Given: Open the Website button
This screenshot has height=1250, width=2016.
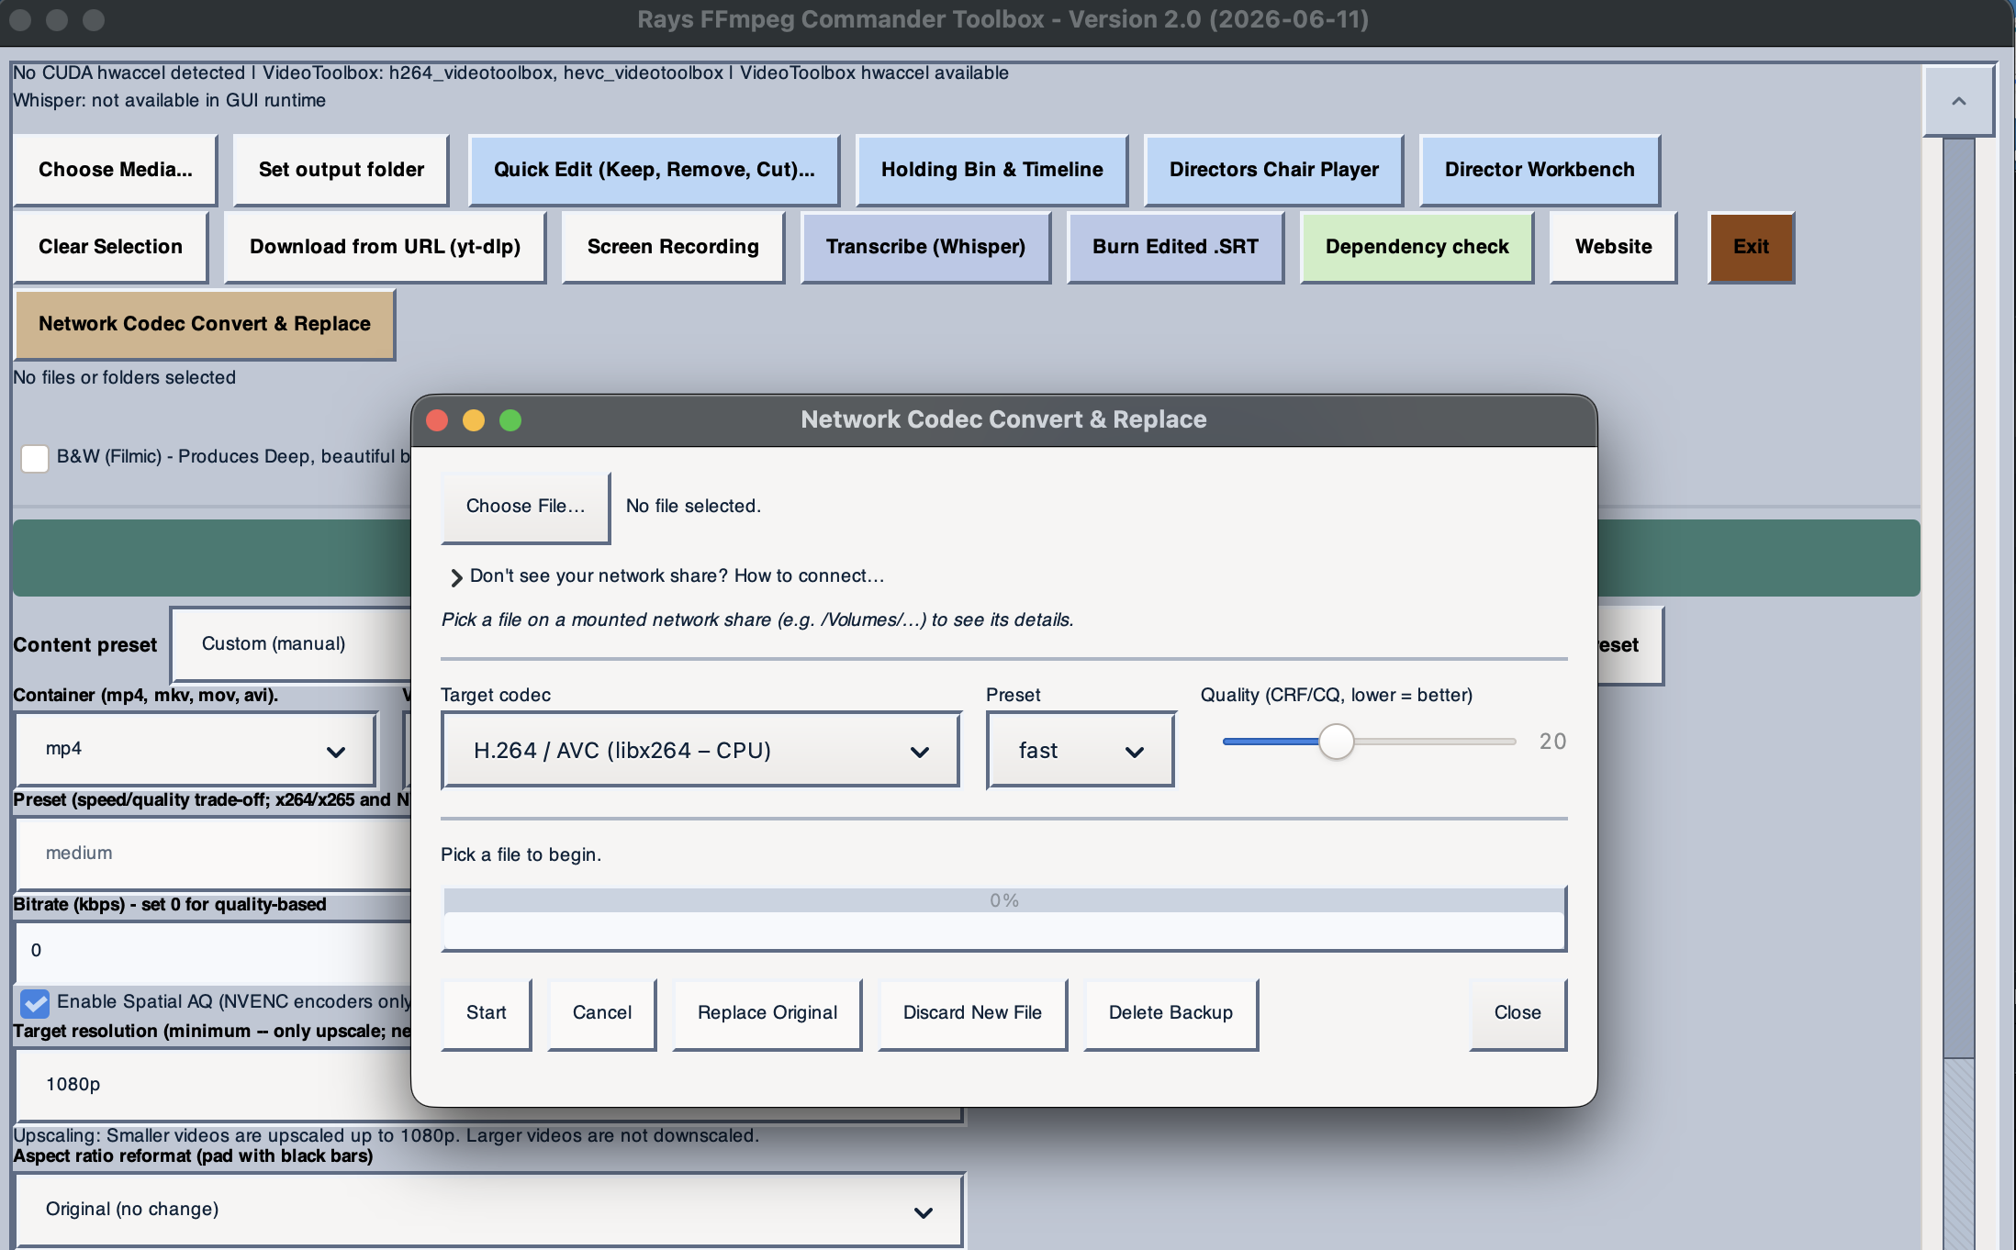Looking at the screenshot, I should coord(1613,247).
